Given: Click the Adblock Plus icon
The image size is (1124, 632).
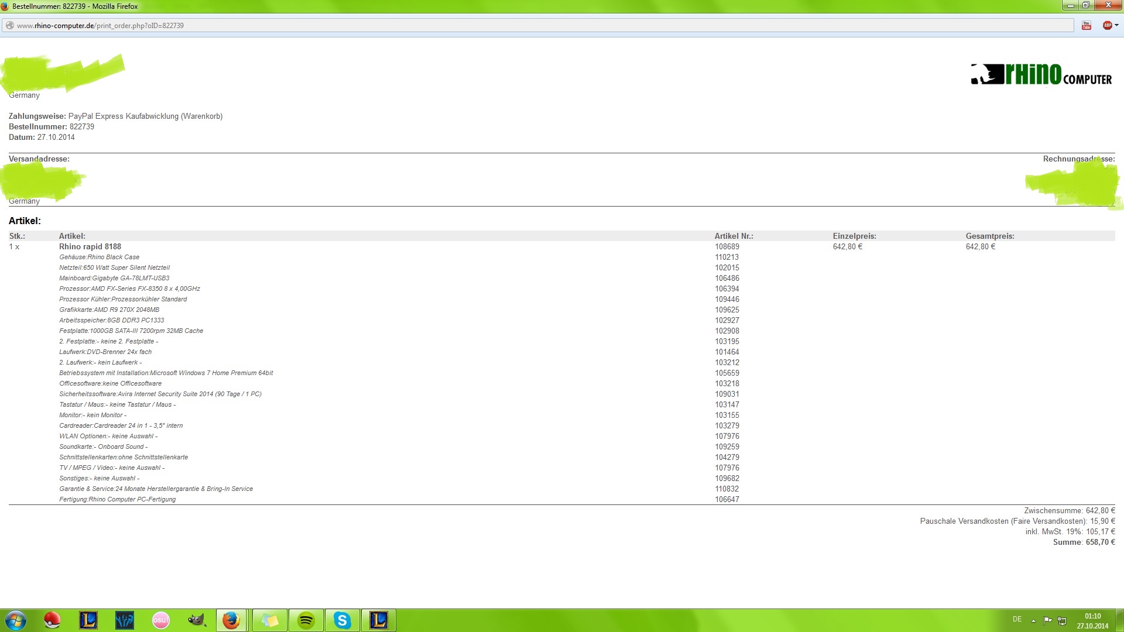Looking at the screenshot, I should (1106, 25).
